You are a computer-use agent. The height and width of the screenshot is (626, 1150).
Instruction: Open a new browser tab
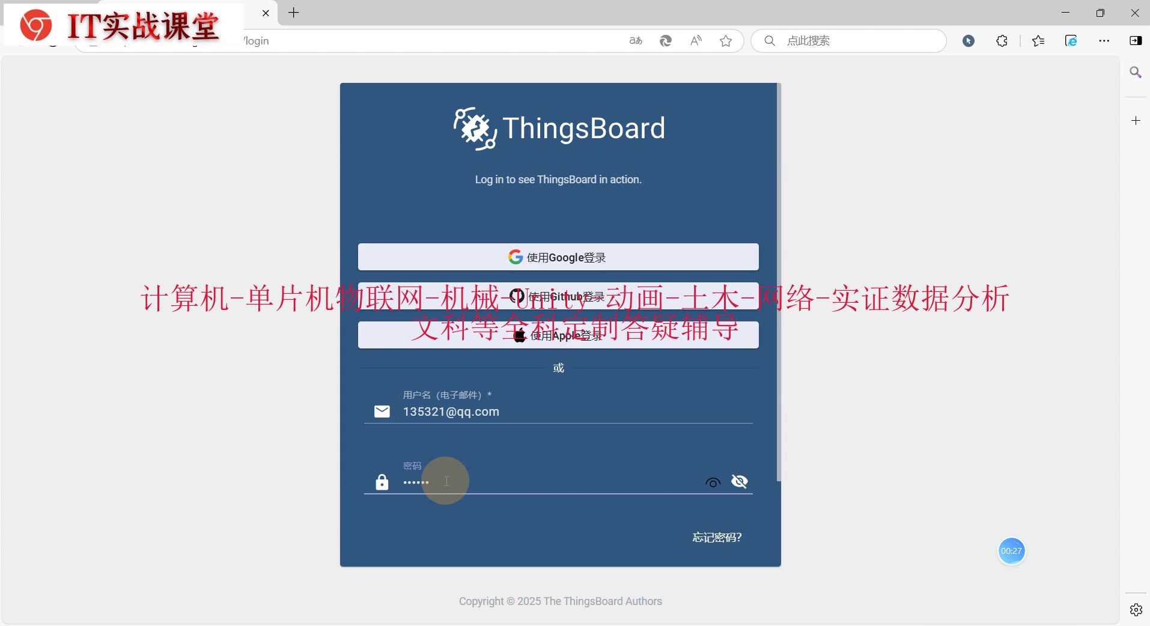294,13
